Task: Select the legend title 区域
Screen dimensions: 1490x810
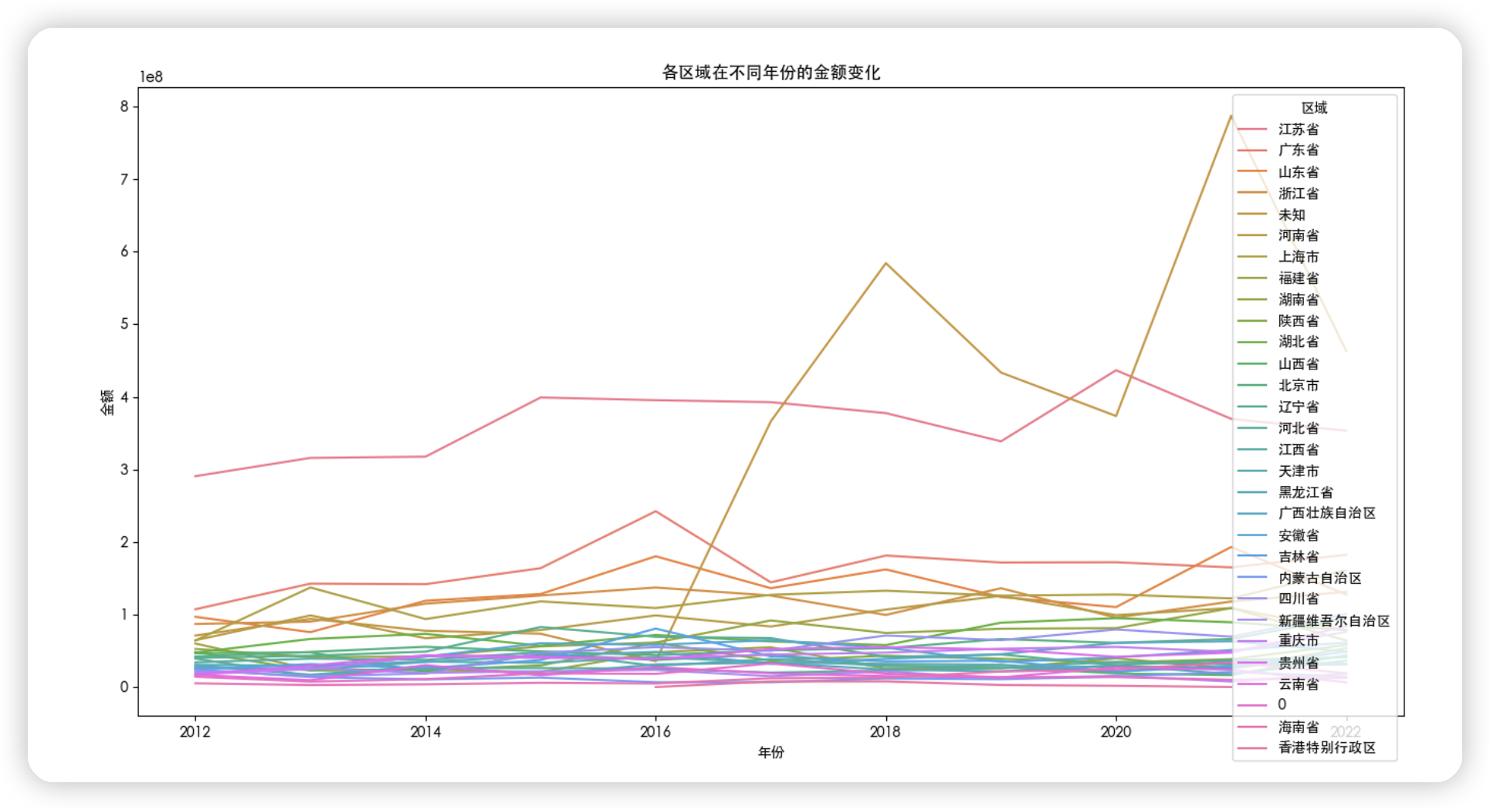Action: [x=1314, y=108]
